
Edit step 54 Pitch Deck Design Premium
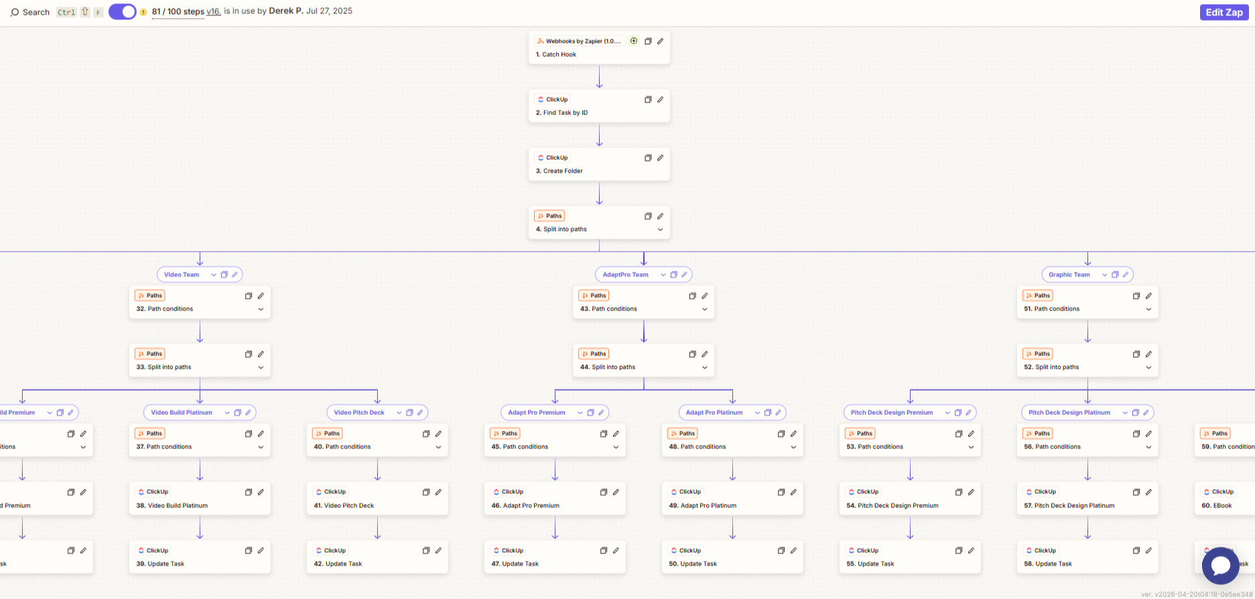(971, 492)
